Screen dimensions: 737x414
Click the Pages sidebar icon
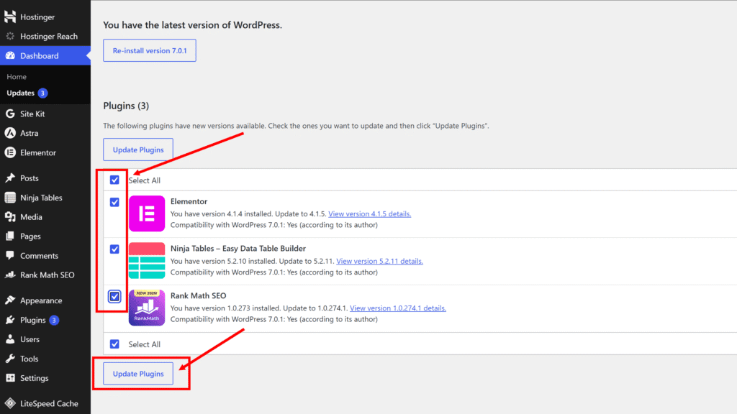tap(10, 236)
